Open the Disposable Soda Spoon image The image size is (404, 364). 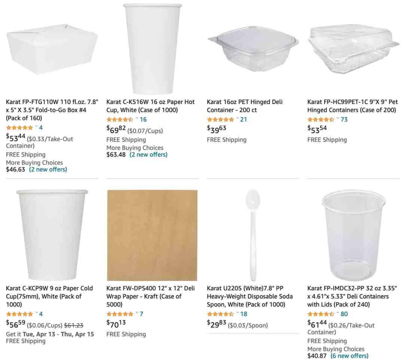tap(253, 235)
